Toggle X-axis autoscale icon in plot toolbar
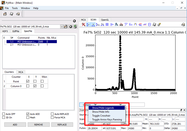The height and width of the screenshot is (131, 187). (93, 25)
